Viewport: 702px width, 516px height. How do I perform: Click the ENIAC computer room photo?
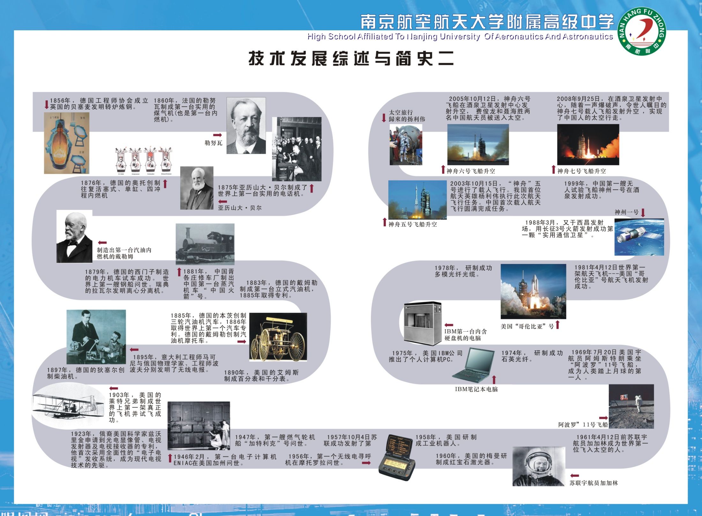[198, 425]
